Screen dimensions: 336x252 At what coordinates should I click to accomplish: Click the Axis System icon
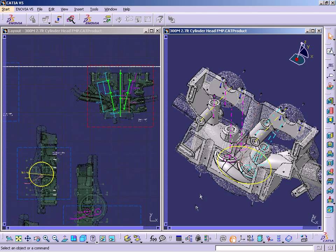coord(241,238)
